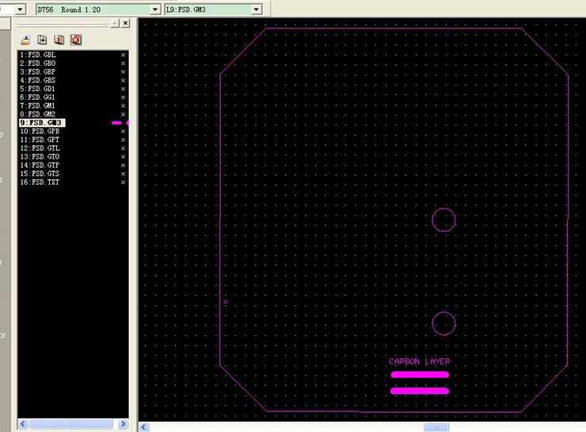586x432 pixels.
Task: Toggle visibility x mark of 8:FSD.GM2
Action: point(123,114)
